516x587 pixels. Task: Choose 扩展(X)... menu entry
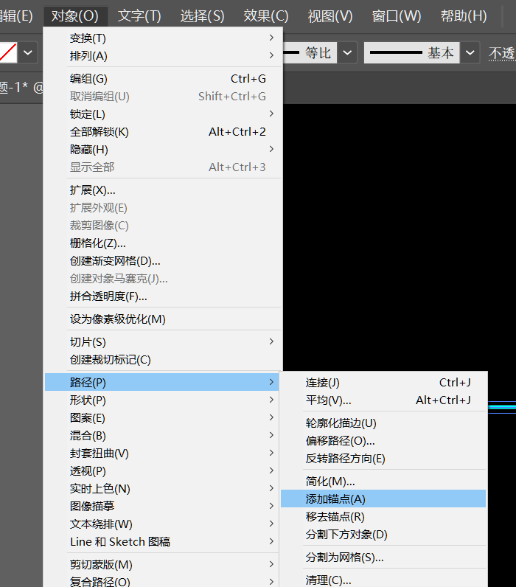[x=162, y=190]
